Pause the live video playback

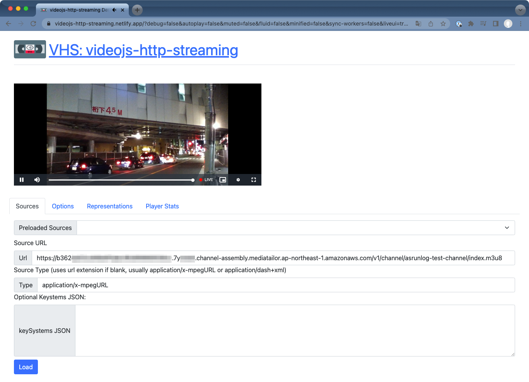point(22,180)
